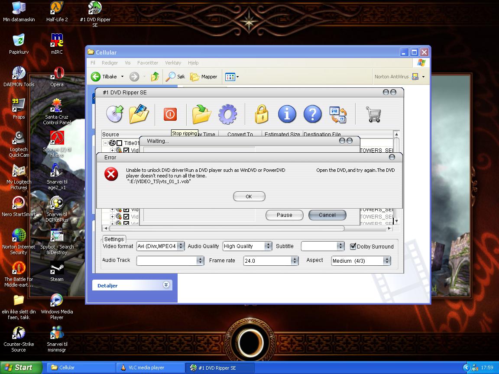Click the up-folder icon in Cellular toolbar

click(x=155, y=77)
